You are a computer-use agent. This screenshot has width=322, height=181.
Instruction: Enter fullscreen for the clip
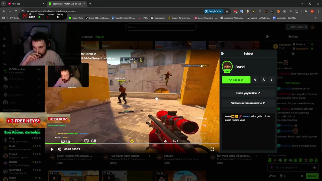point(212,149)
